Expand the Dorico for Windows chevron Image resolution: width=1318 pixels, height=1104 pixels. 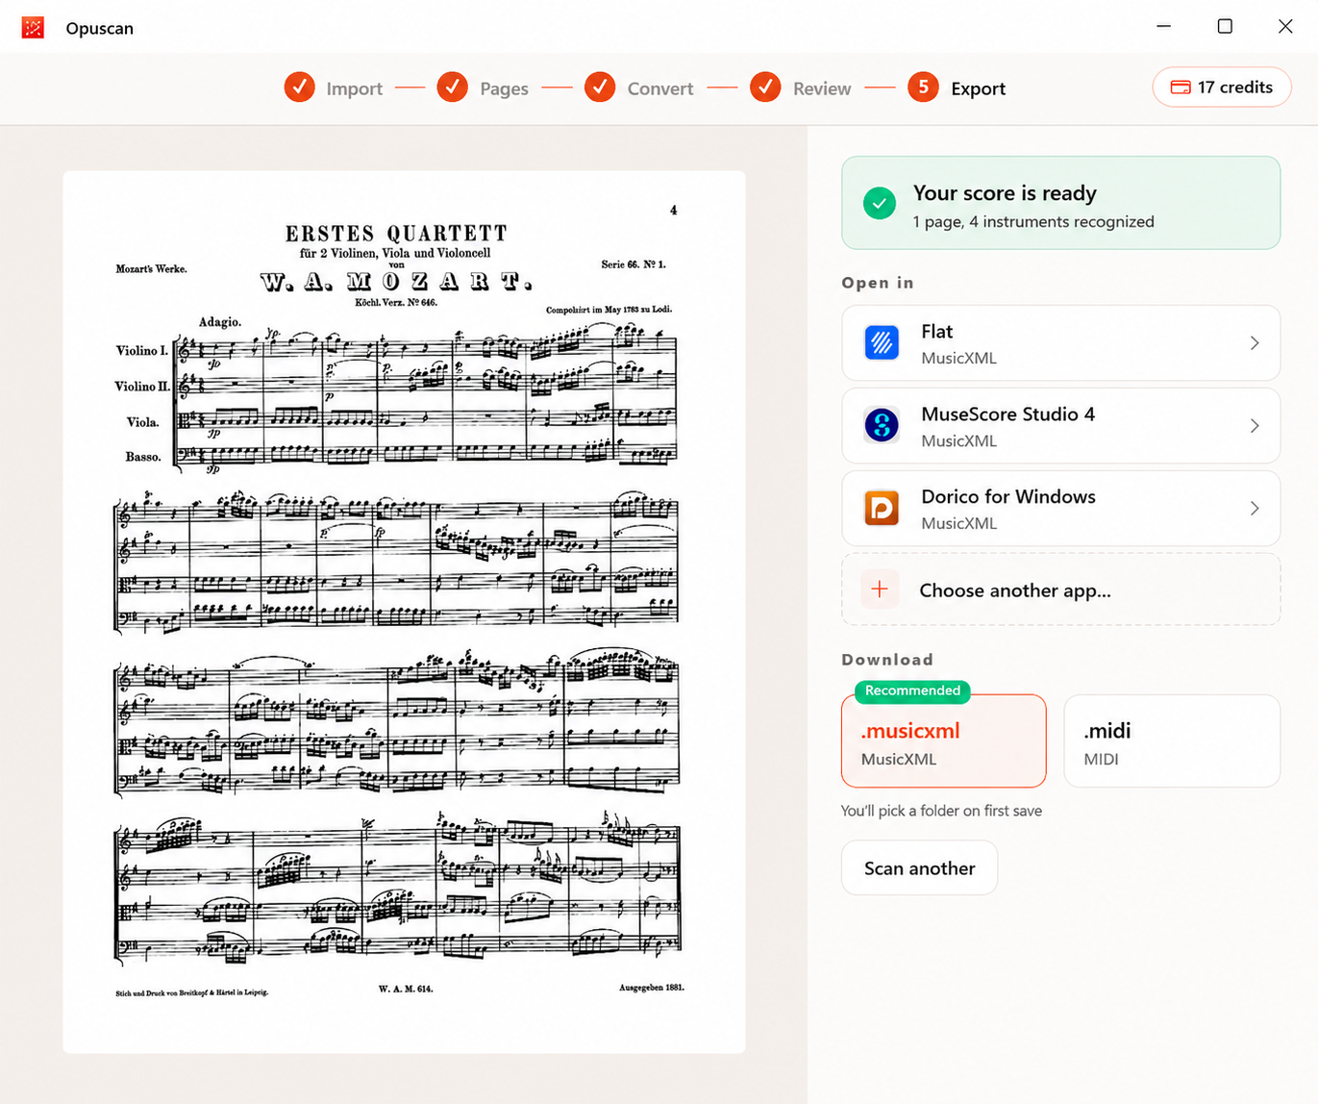pyautogui.click(x=1255, y=509)
